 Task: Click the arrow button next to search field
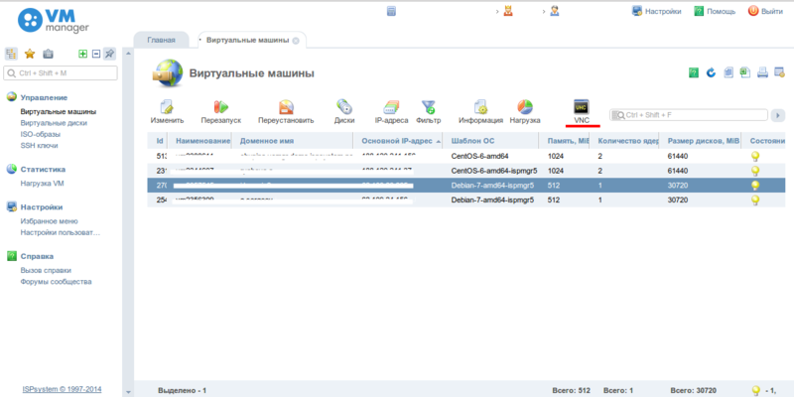778,115
